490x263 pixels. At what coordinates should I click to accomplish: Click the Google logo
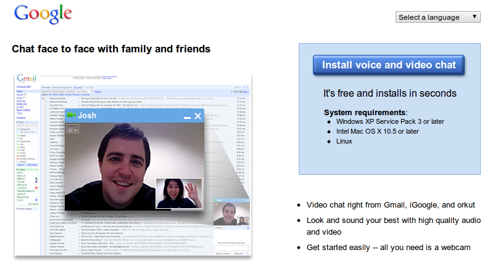pos(43,14)
